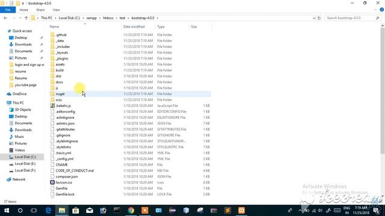Image resolution: width=385 pixels, height=216 pixels.
Task: Open the Quick Access Toolbar customize dropdown
Action: click(23, 4)
